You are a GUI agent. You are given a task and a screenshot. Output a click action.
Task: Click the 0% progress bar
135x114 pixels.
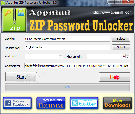[x=67, y=87]
